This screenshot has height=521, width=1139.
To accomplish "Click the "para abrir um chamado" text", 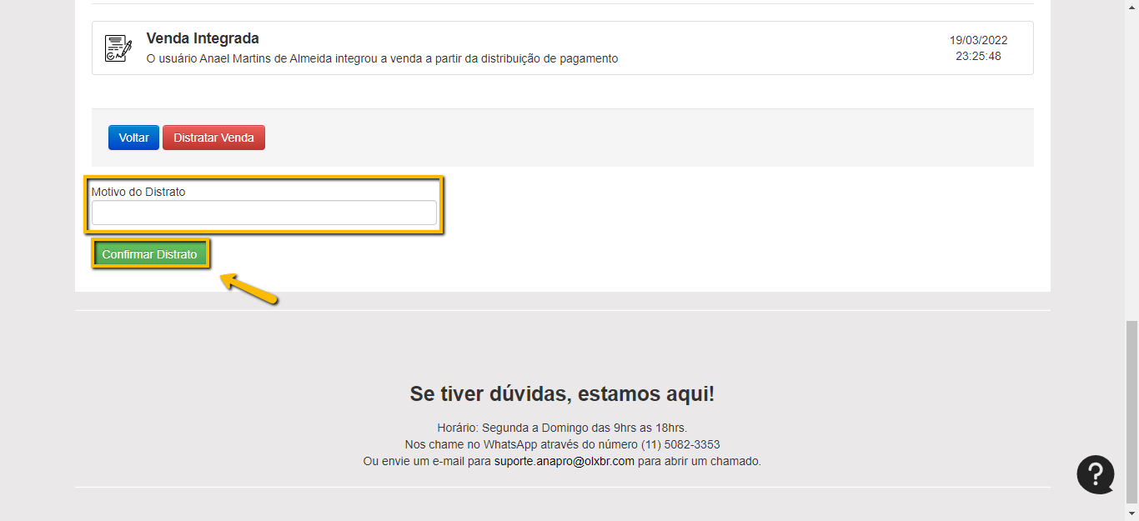I will tap(699, 461).
